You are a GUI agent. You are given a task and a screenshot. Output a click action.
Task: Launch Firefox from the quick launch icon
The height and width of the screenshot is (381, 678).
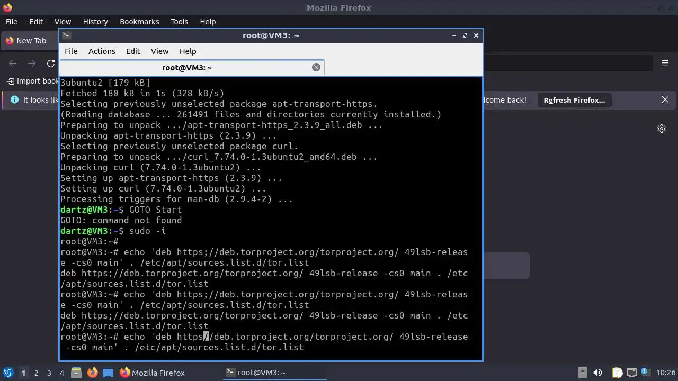[92, 373]
